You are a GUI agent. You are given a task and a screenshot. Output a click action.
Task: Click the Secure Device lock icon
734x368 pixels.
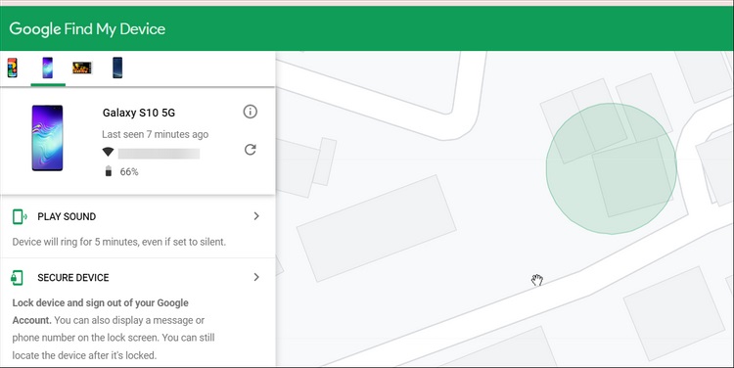17,278
